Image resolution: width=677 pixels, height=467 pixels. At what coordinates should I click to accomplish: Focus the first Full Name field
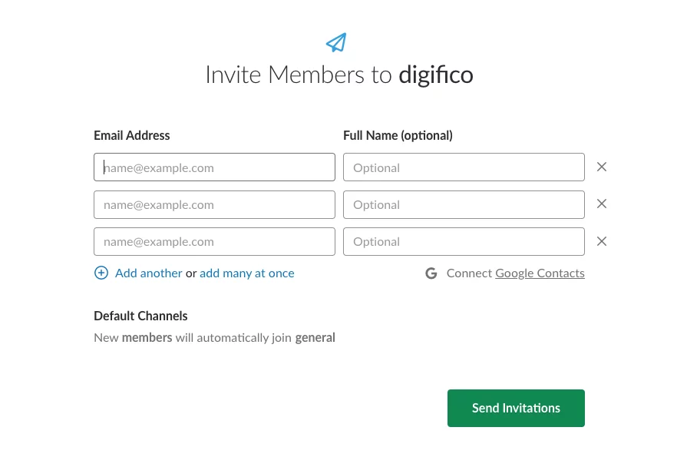(464, 167)
